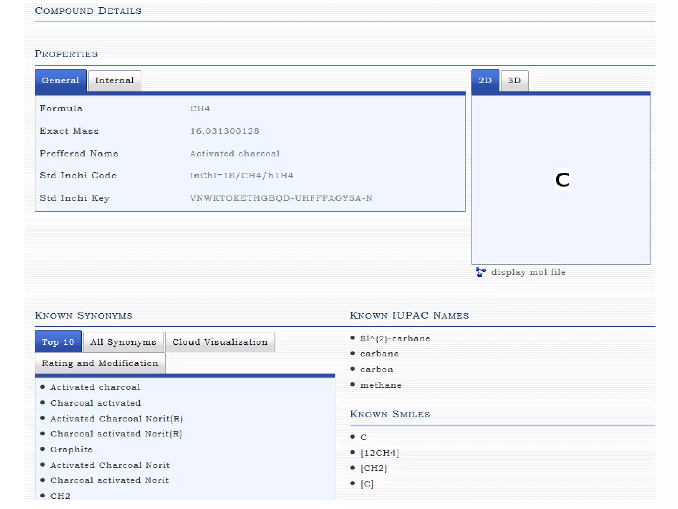Image resolution: width=678 pixels, height=509 pixels.
Task: Select the 2D structure tab
Action: [485, 81]
